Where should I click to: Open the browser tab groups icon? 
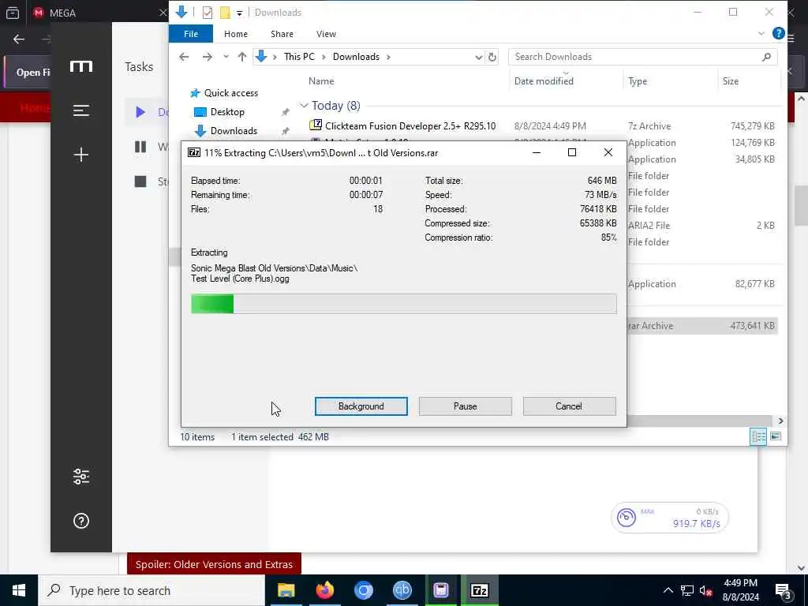[x=13, y=13]
